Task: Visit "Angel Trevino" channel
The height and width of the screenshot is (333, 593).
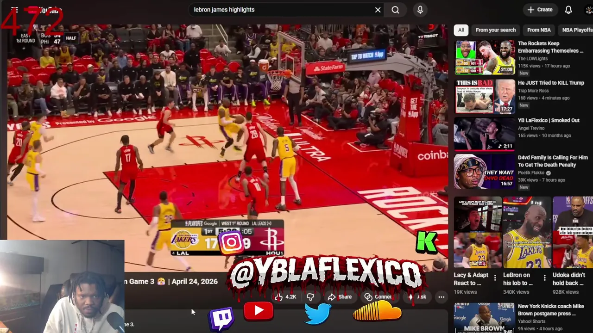Action: pyautogui.click(x=532, y=128)
